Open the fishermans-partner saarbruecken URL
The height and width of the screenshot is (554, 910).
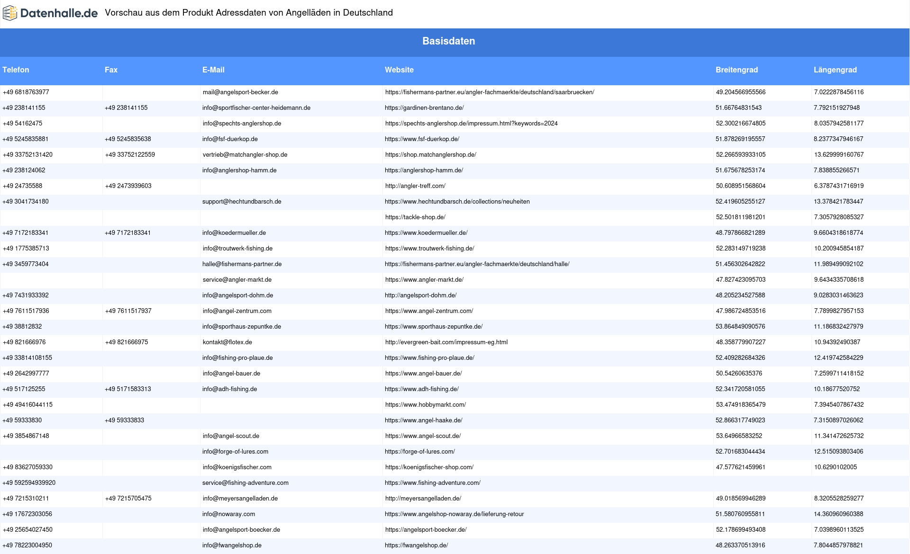click(x=490, y=92)
